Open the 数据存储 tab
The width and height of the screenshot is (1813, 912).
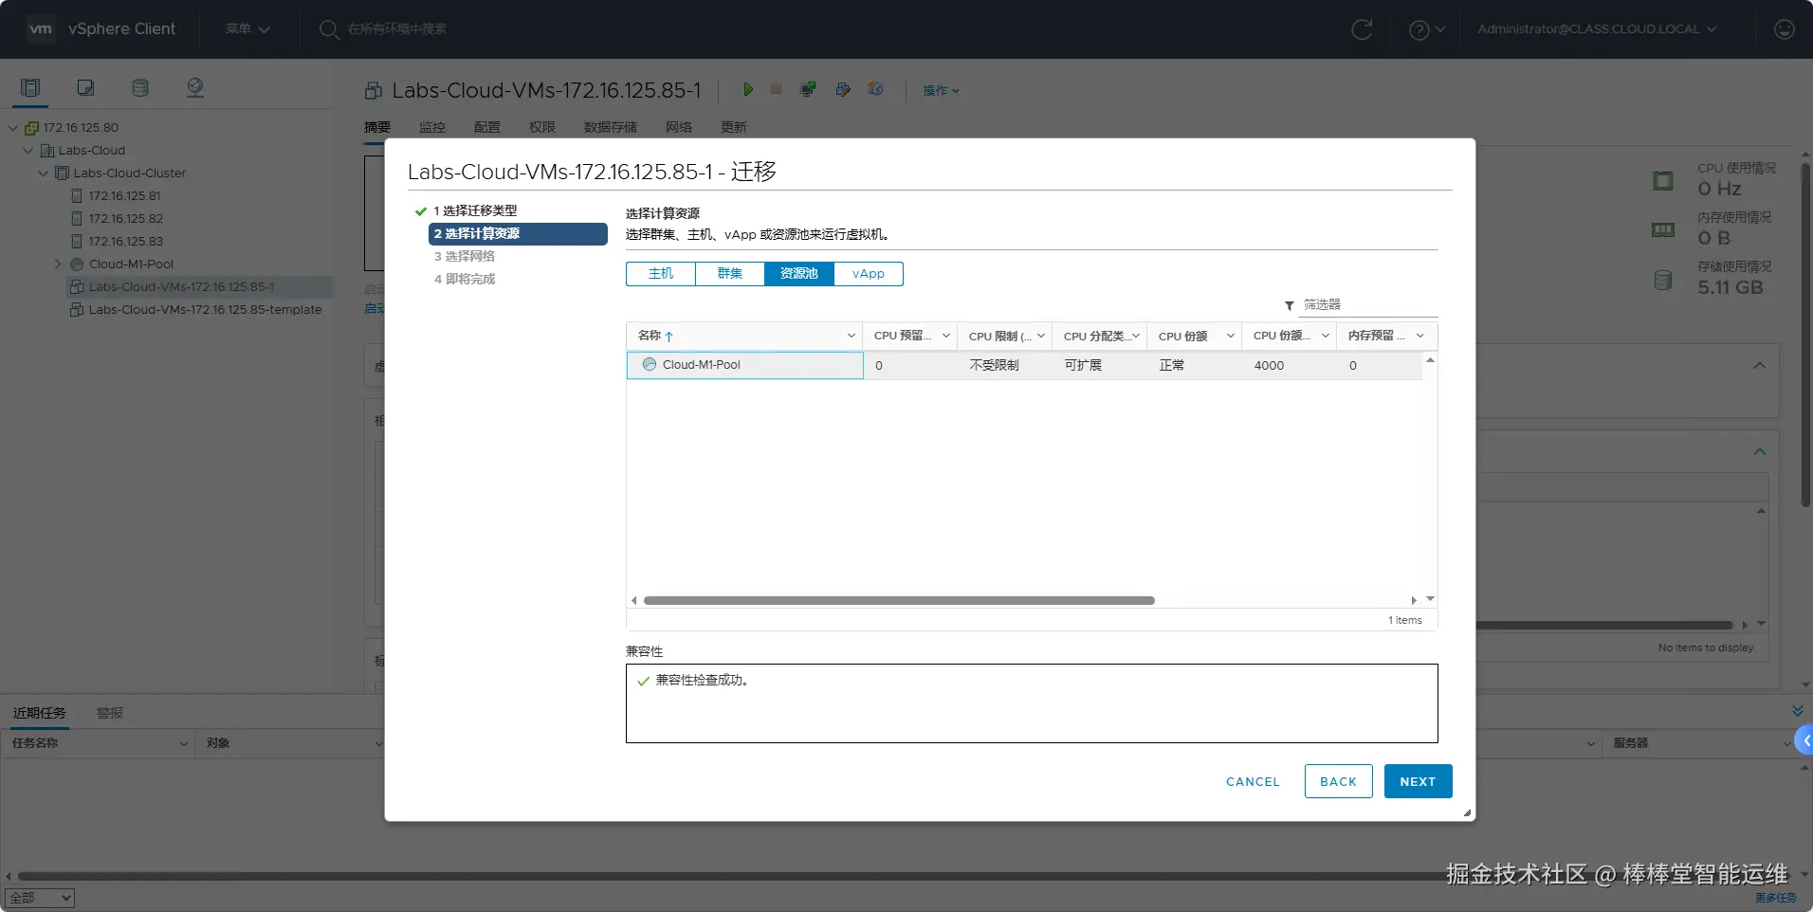(x=611, y=127)
